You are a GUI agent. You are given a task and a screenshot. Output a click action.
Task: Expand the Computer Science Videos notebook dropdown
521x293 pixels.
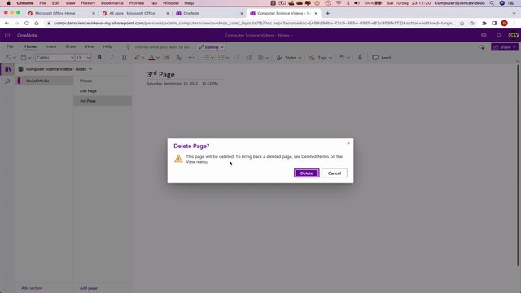coord(90,69)
